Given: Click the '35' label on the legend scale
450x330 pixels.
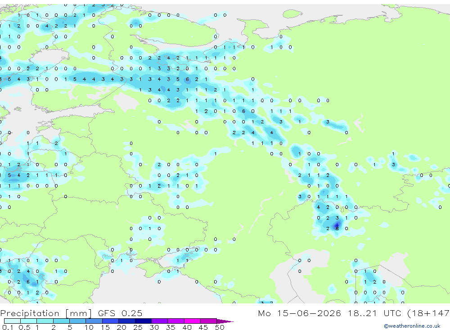Looking at the screenshot, I should coord(171,327).
